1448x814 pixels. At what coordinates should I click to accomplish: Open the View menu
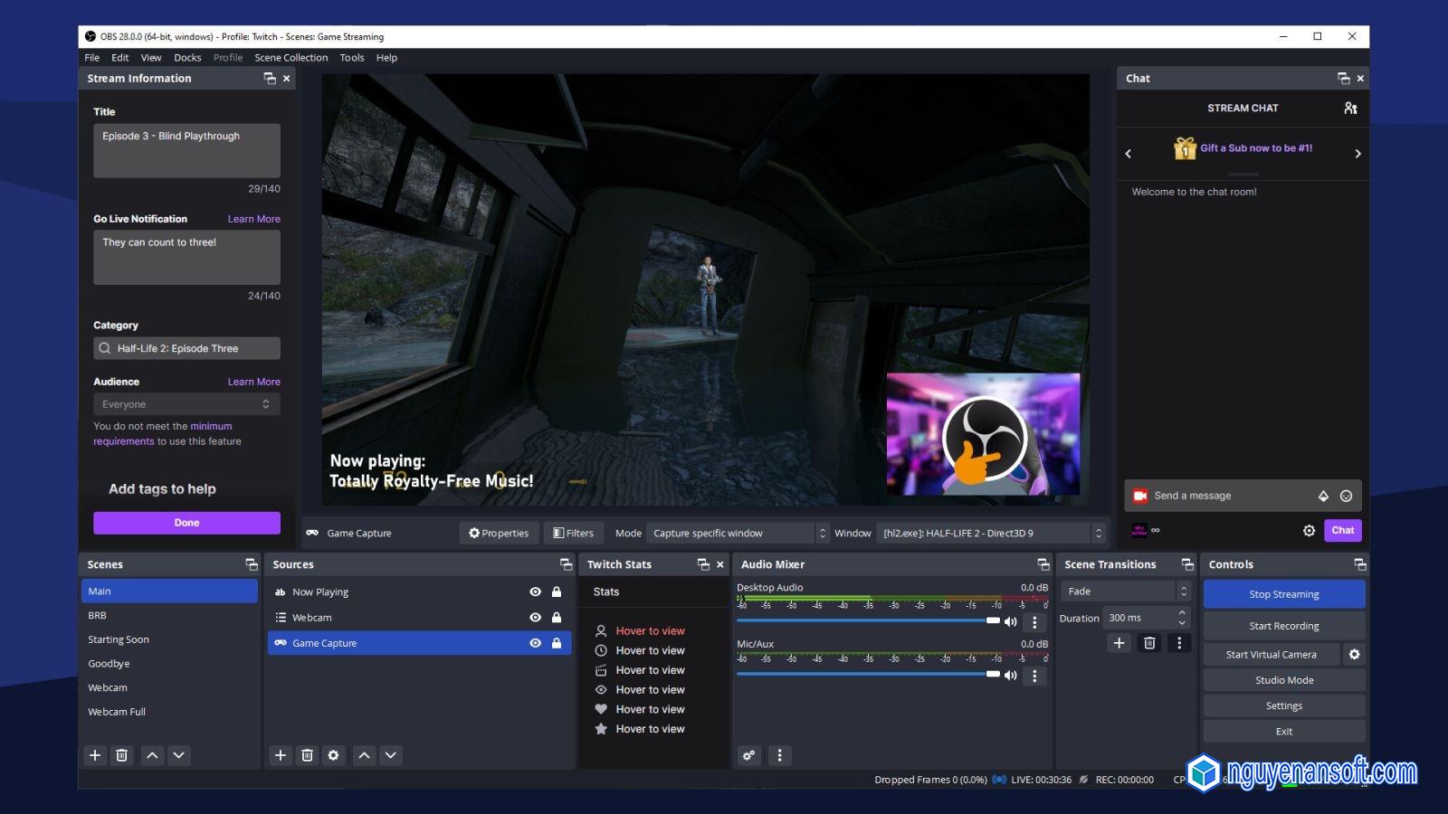point(151,58)
